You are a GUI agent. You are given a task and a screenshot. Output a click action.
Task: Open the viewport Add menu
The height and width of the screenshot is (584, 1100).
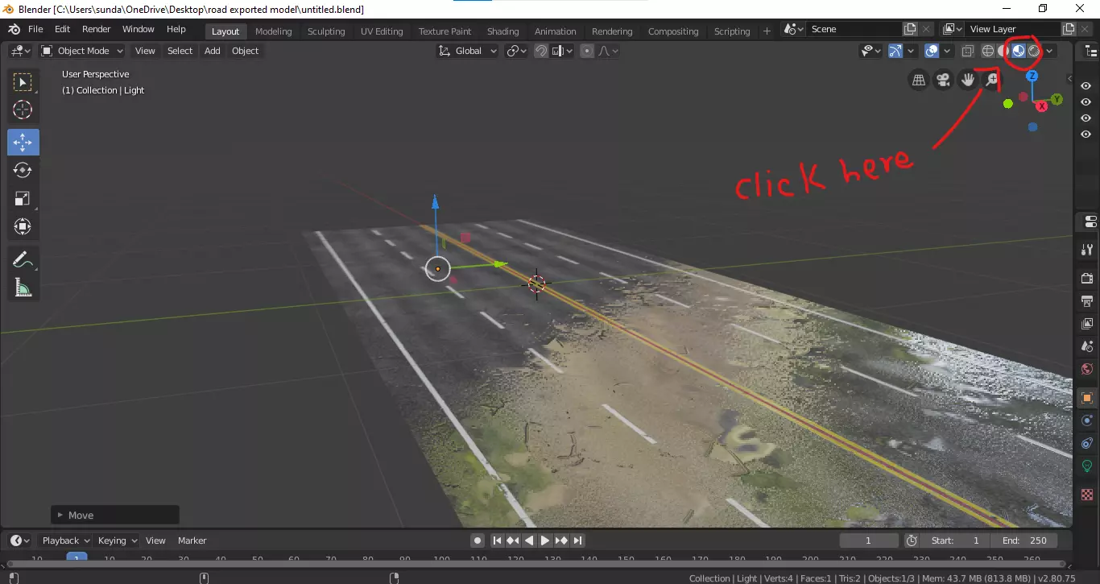click(x=212, y=51)
